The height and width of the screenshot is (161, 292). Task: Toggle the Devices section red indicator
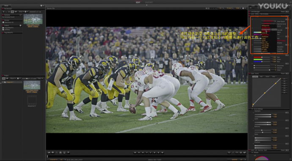tap(3, 20)
